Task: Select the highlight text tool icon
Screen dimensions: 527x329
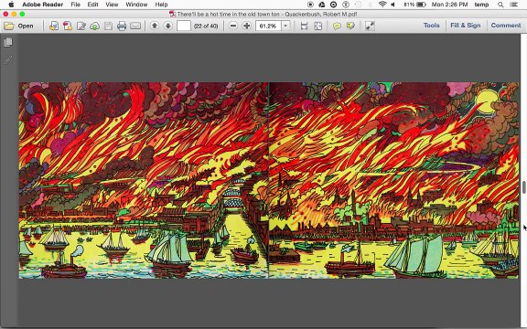Action: [350, 26]
